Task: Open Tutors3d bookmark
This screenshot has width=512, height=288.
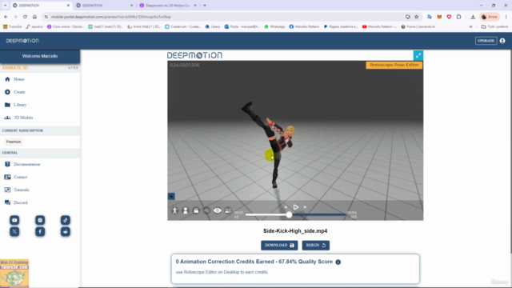Action: coord(13,26)
